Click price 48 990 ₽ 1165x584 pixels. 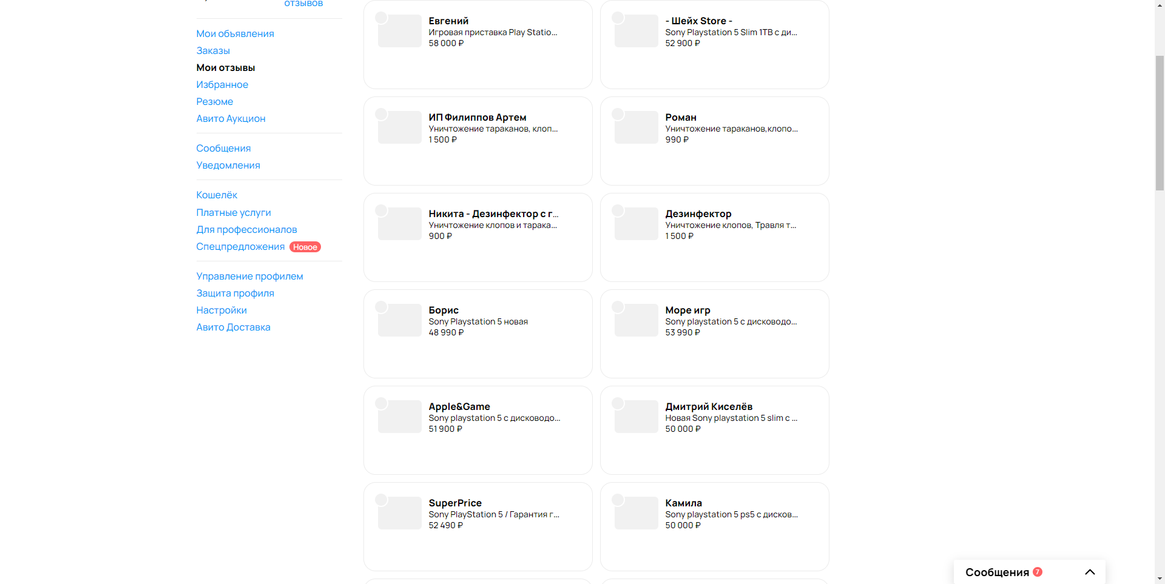tap(446, 332)
